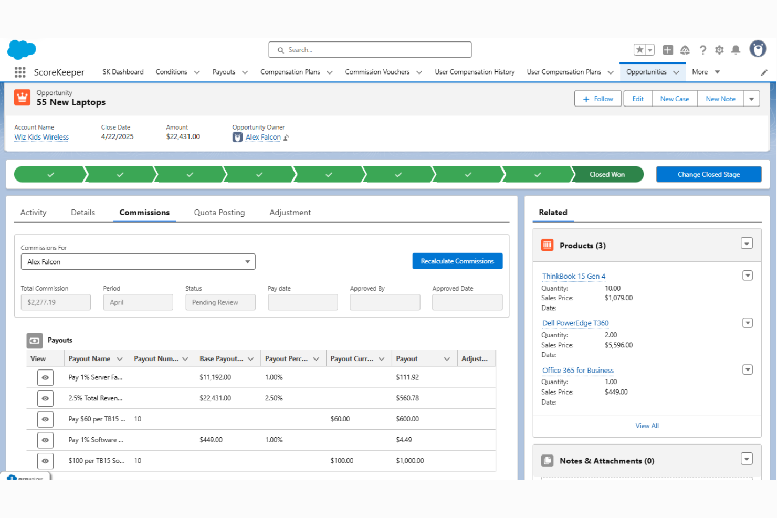Select the Closed Won stage on the path

607,174
